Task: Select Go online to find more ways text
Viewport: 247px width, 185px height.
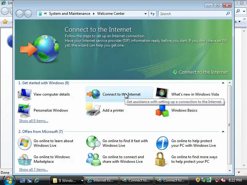Action: coord(194,159)
